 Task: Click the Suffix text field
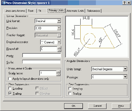[41, 62]
